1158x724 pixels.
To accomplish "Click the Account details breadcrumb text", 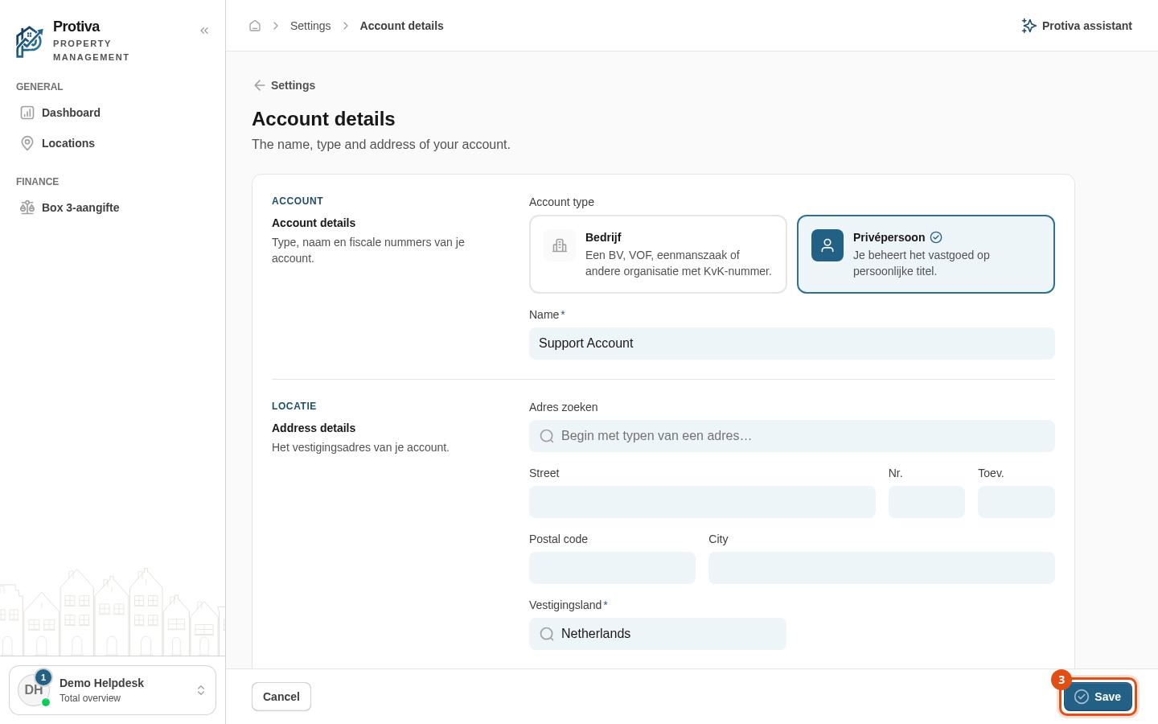I will click(x=402, y=26).
